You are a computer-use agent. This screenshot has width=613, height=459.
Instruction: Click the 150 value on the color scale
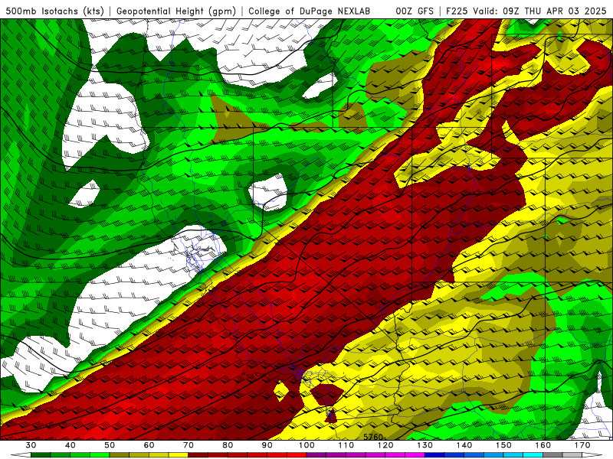[x=503, y=445]
